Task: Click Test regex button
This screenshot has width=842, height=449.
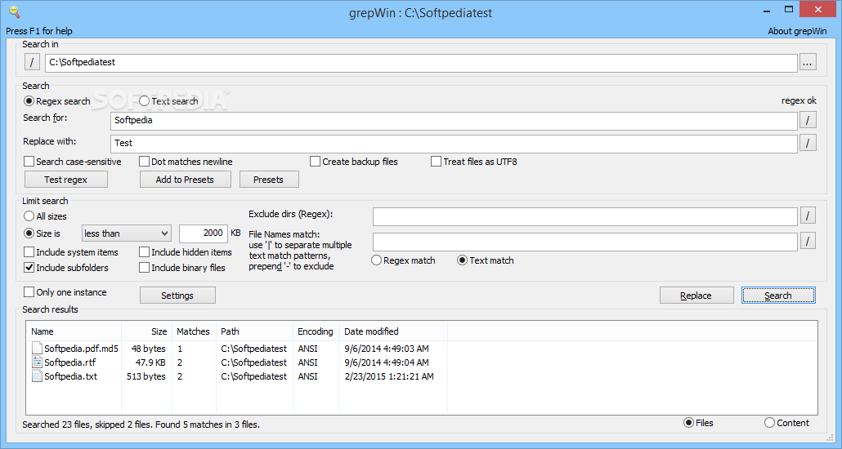Action: (x=66, y=180)
